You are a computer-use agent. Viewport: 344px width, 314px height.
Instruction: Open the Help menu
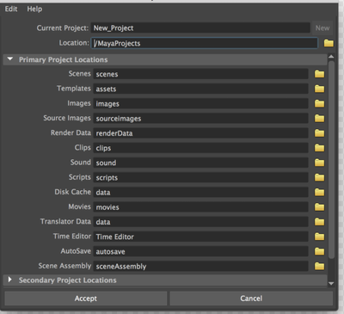pos(34,9)
